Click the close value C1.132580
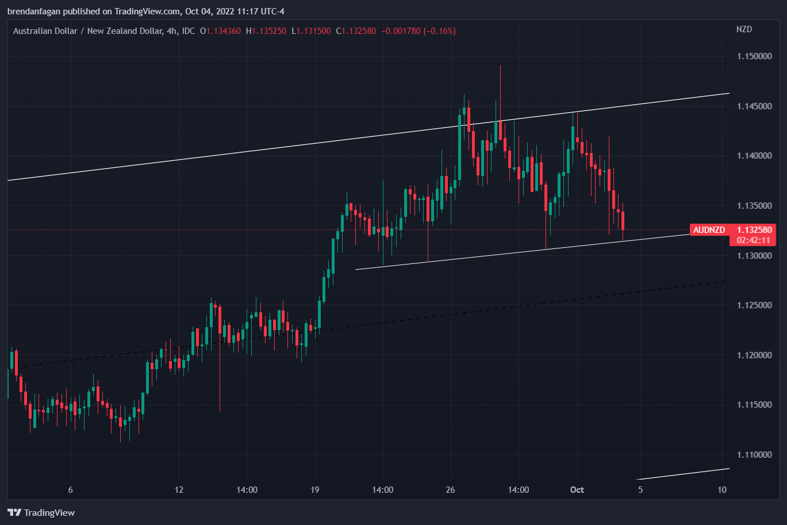787x525 pixels. pyautogui.click(x=356, y=31)
